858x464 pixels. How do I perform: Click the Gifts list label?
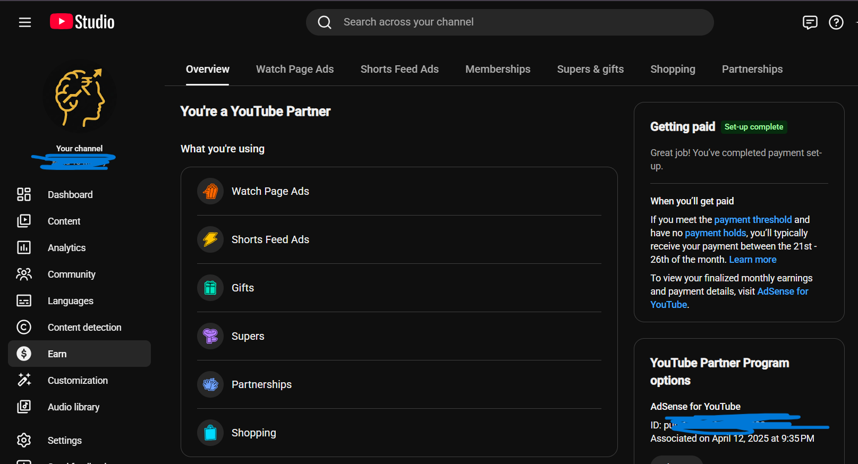[243, 288]
